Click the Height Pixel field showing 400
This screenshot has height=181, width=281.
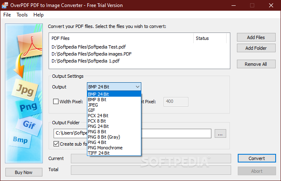[x=176, y=102]
